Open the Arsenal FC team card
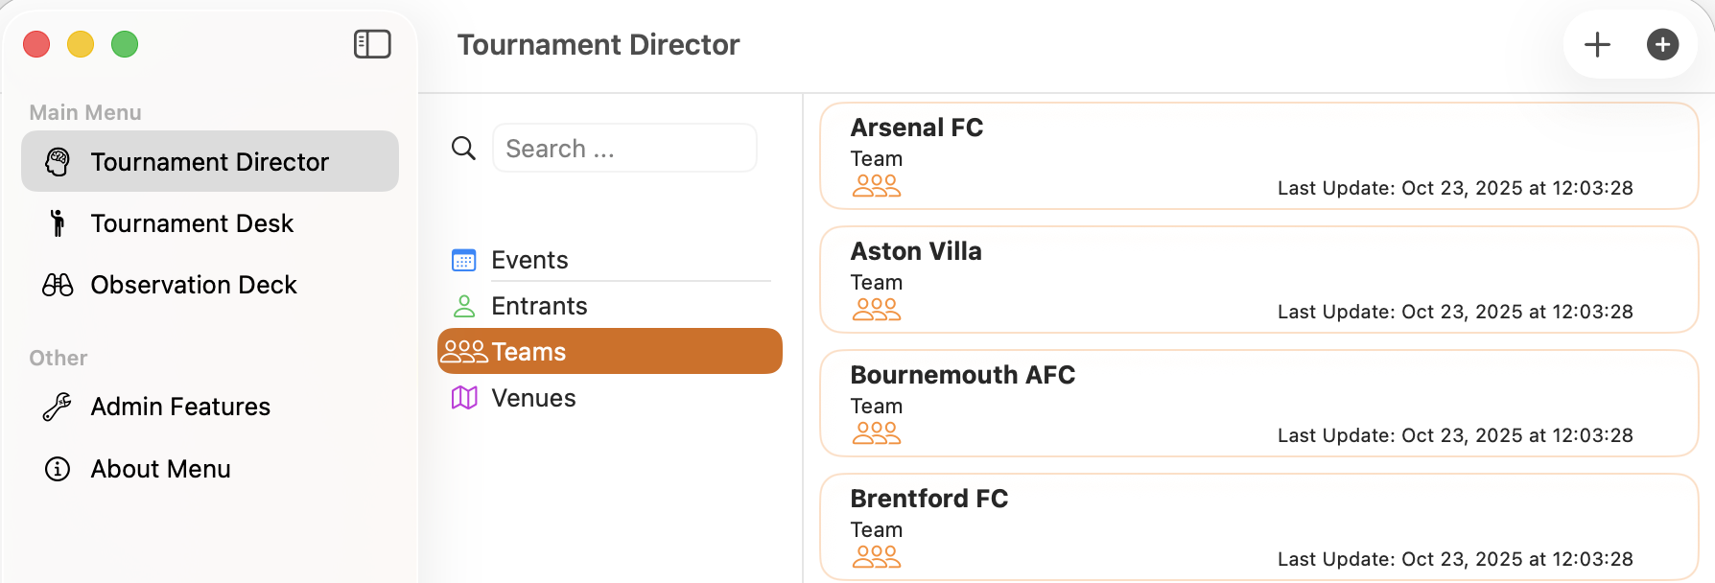1715x583 pixels. [1258, 155]
